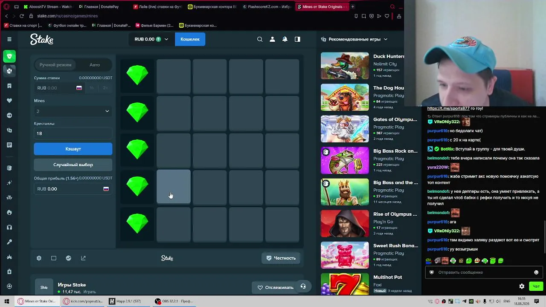This screenshot has height=307, width=546.
Task: Reveal the tile under the cursor
Action: click(174, 187)
